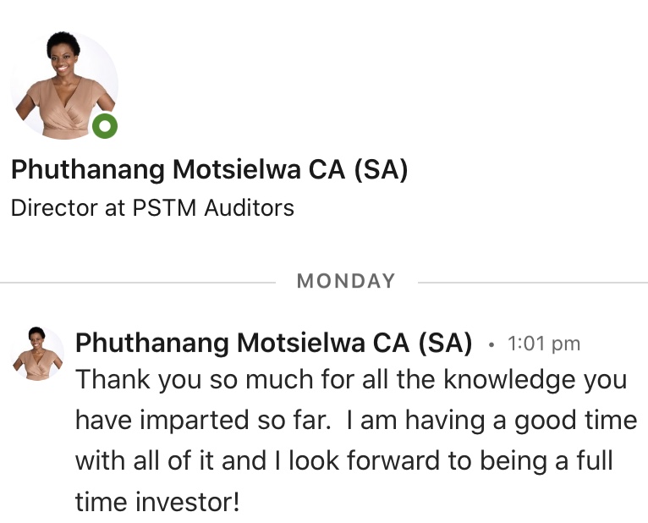Click the 1:01 pm message timestamp
Viewport: 648px width, 523px height.
click(x=543, y=344)
